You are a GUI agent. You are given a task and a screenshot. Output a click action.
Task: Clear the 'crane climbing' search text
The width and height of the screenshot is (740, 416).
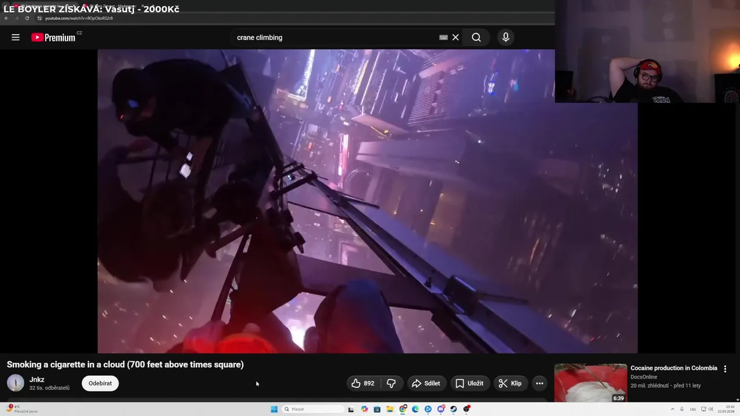pyautogui.click(x=456, y=38)
